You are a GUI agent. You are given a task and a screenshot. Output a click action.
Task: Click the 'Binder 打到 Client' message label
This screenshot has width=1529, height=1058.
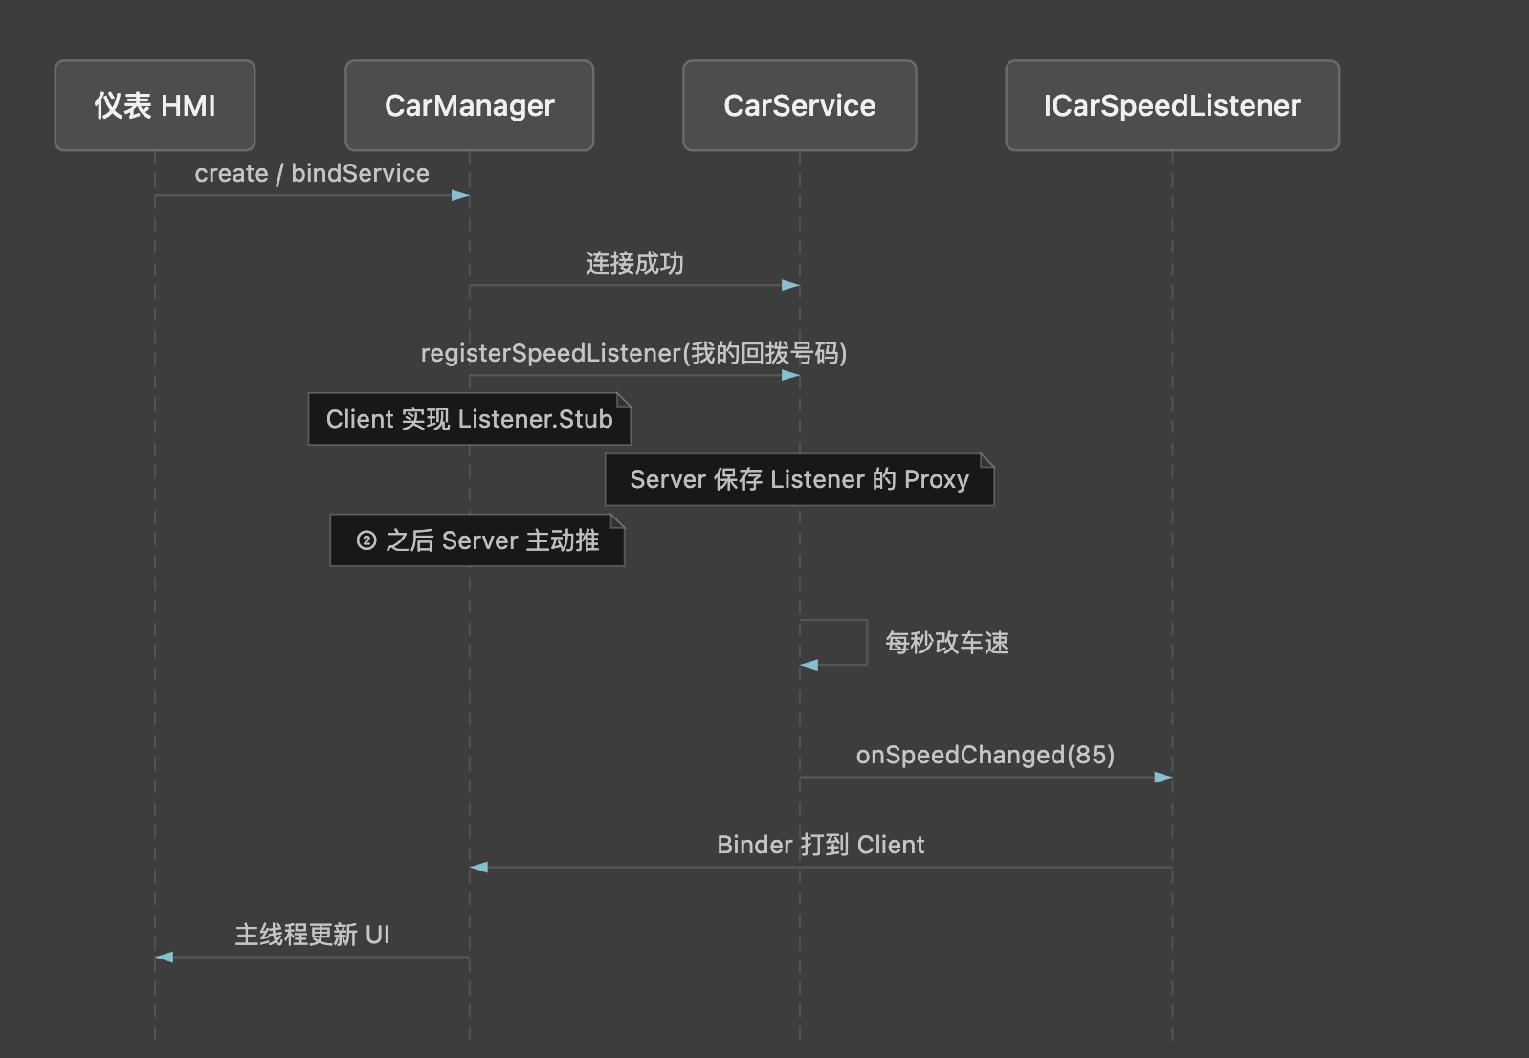[821, 845]
